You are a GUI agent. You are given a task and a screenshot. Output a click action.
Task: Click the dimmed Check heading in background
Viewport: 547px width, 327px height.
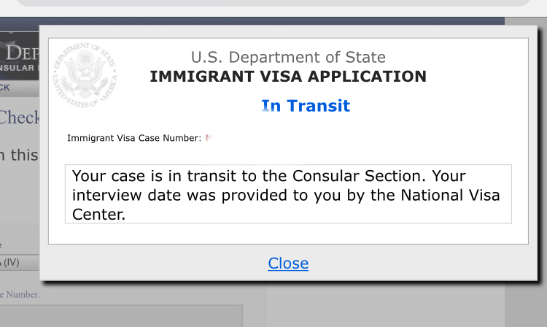(x=20, y=118)
